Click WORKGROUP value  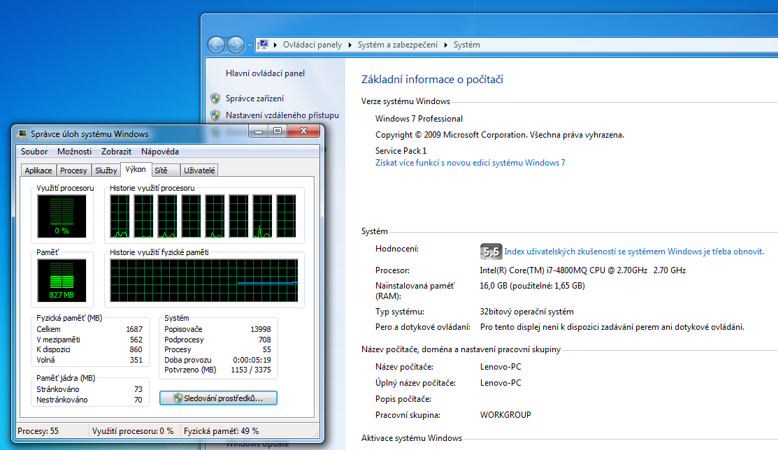point(505,415)
